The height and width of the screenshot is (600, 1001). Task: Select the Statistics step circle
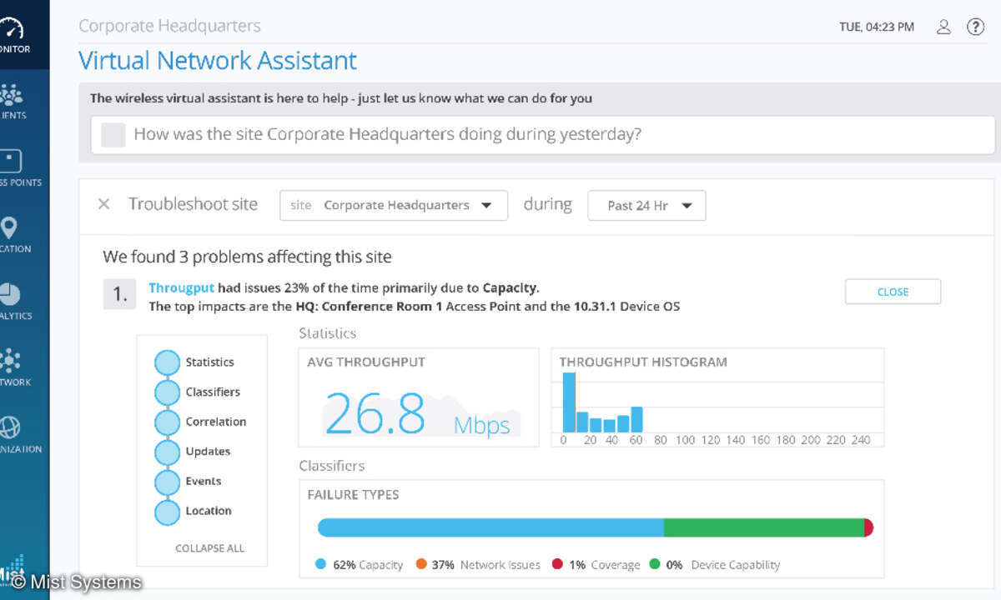[168, 362]
